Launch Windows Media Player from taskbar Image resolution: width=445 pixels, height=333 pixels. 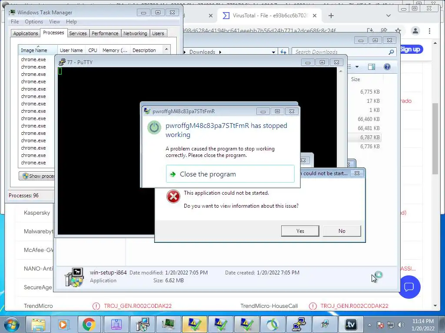64,325
